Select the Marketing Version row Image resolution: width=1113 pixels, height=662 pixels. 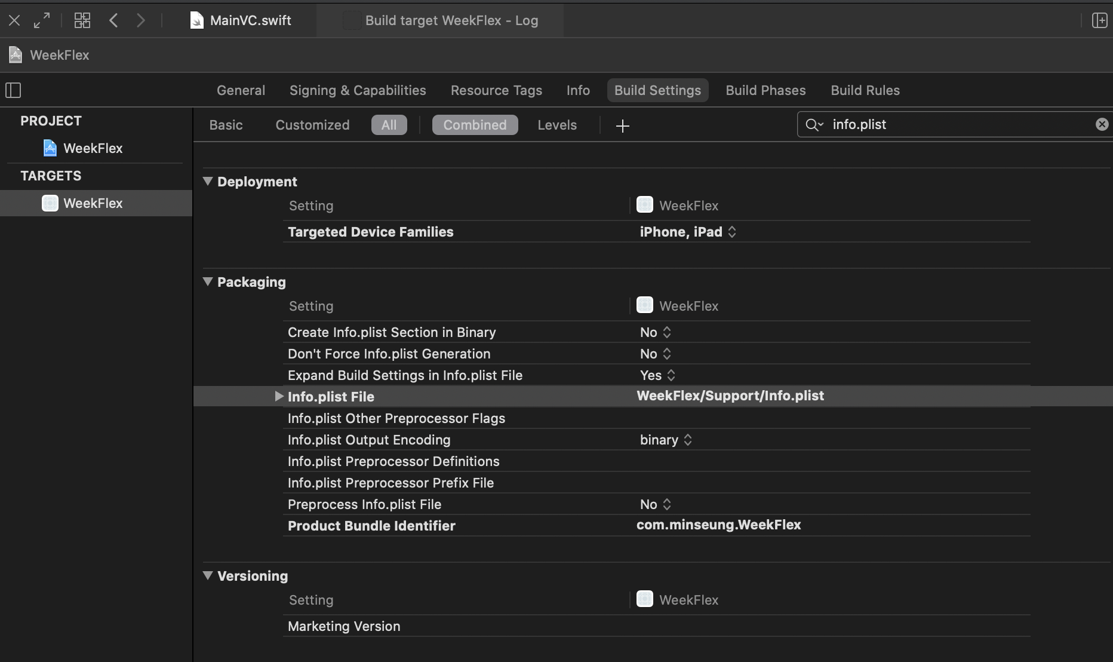[x=657, y=626]
